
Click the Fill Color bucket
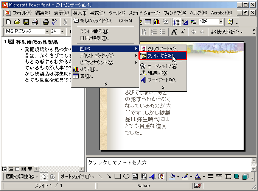click(173, 177)
